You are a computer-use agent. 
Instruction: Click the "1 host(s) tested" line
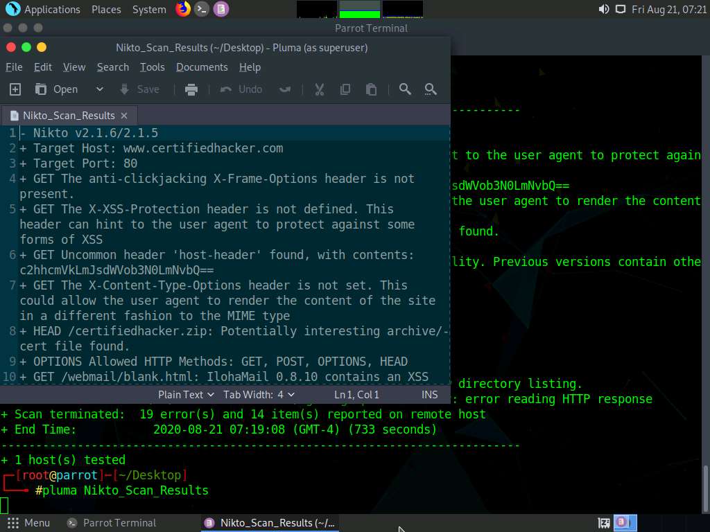[x=63, y=461]
